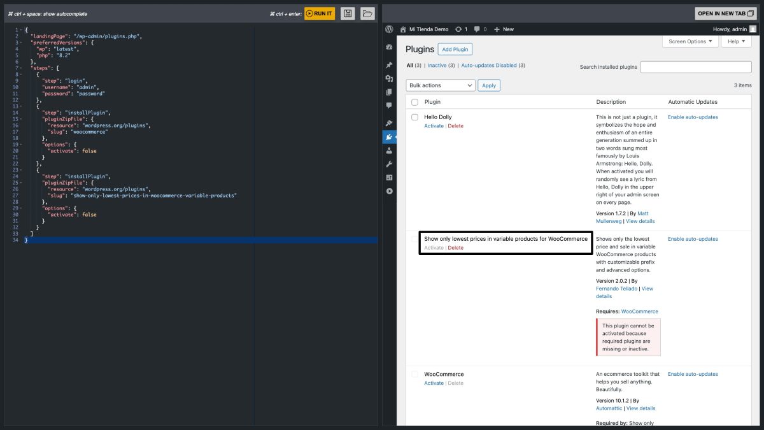Image resolution: width=764 pixels, height=430 pixels.
Task: Click the RUN IT button
Action: pyautogui.click(x=320, y=13)
